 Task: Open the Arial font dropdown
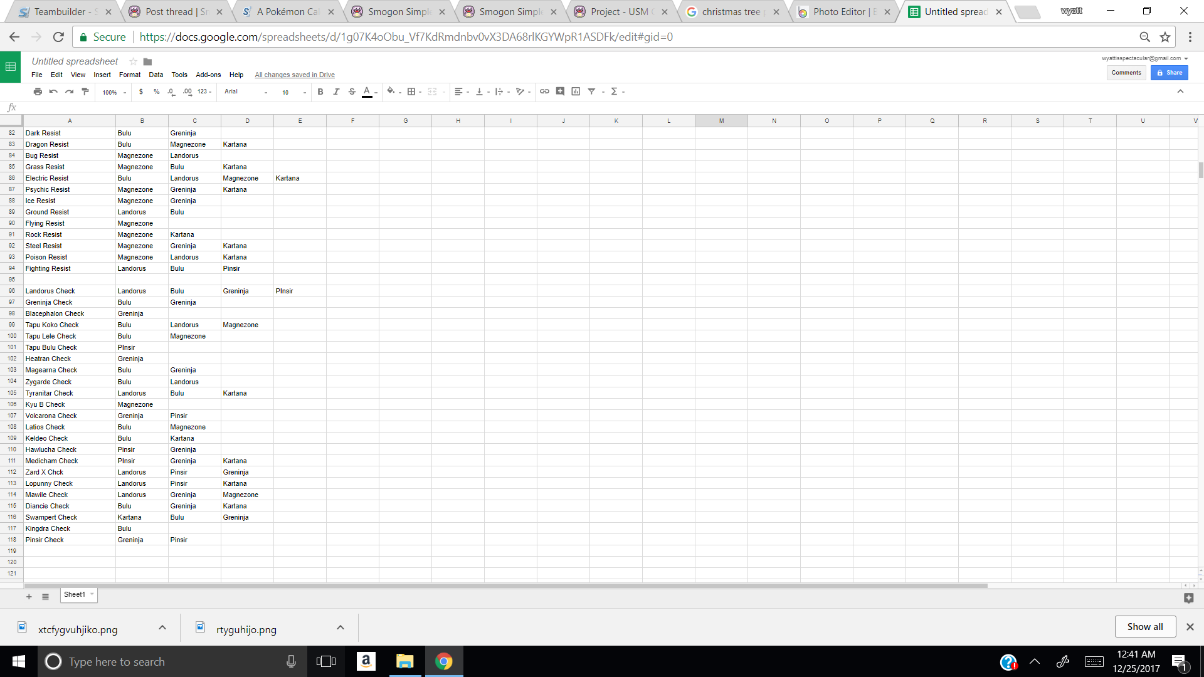tap(246, 92)
